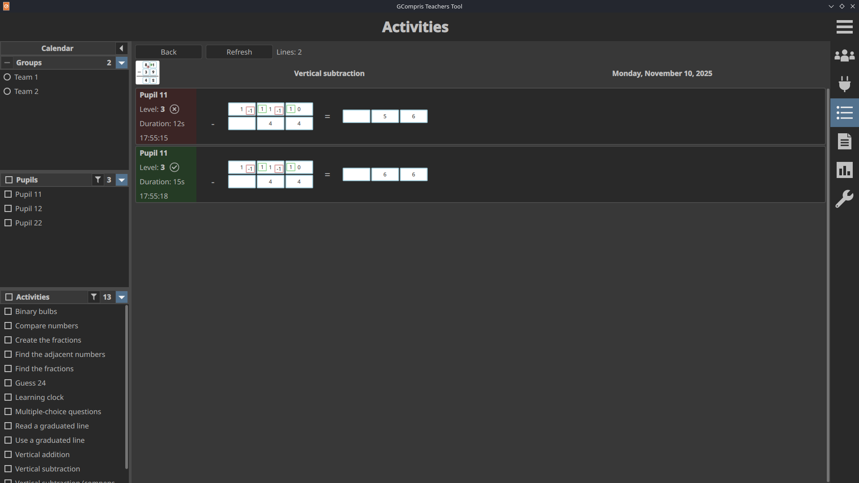859x483 pixels.
Task: Click the 17:55:15 timestamp
Action: coord(154,138)
